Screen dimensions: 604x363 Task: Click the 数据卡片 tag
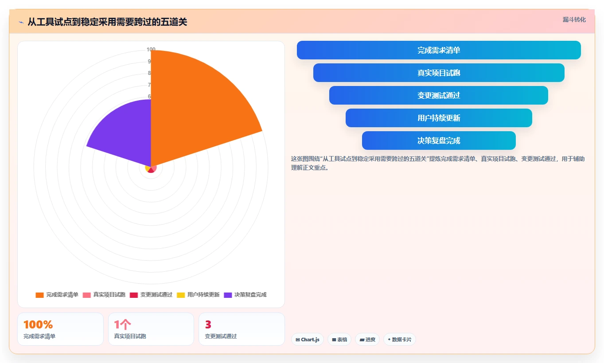pyautogui.click(x=400, y=340)
